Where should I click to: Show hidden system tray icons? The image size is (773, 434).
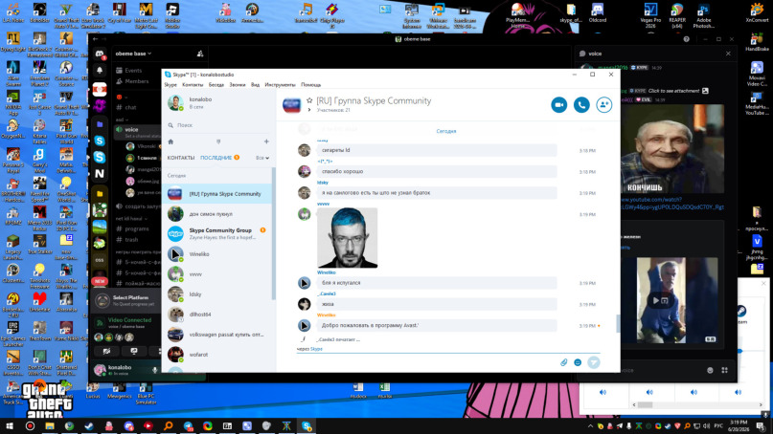point(590,426)
